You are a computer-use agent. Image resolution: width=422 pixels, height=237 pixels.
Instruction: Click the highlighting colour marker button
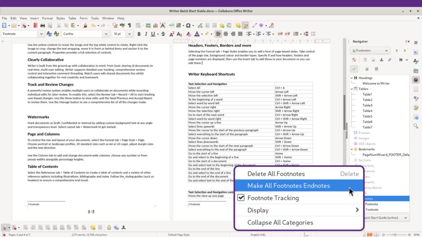click(x=207, y=34)
